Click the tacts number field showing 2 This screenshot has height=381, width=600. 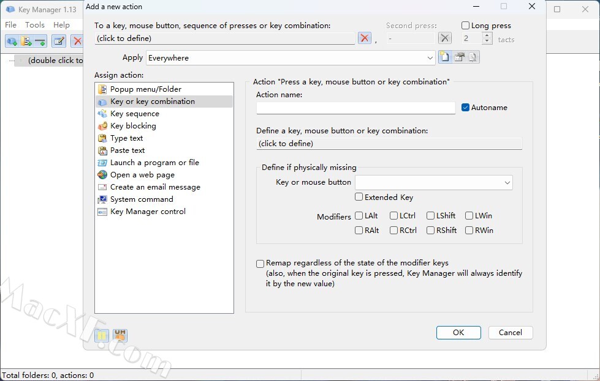click(x=471, y=38)
